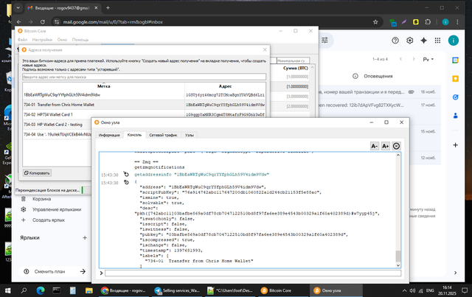Clear the console with the X circle icon
Image resolution: width=472 pixels, height=297 pixels.
click(x=397, y=146)
